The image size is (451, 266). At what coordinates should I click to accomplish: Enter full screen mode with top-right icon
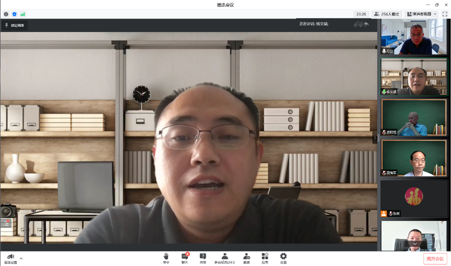[x=444, y=14]
